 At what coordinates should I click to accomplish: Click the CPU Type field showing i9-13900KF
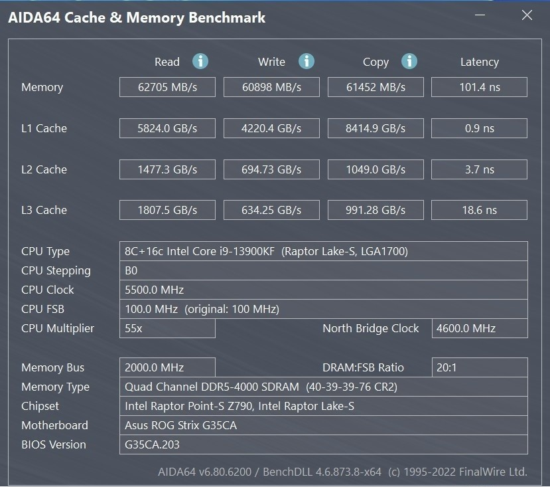click(323, 251)
